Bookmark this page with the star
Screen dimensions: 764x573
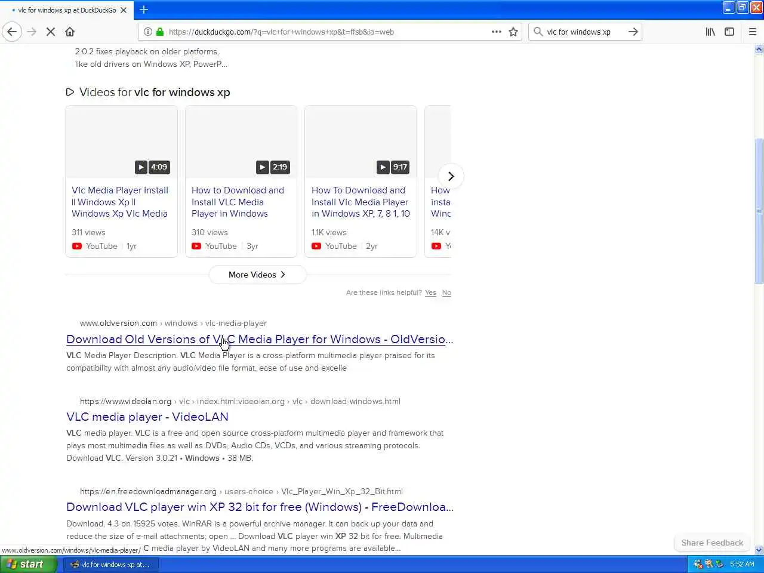click(x=513, y=32)
